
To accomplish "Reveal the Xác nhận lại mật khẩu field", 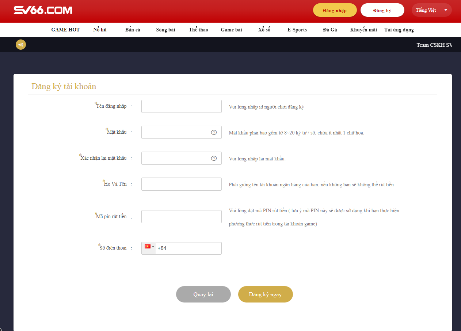I will (214, 158).
